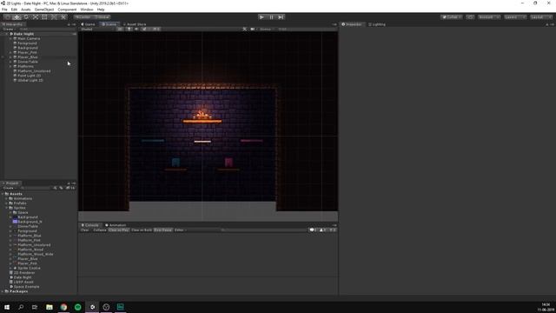Collapse the Sprites folder in Project
Screen dimensions: 556x313
coord(7,208)
